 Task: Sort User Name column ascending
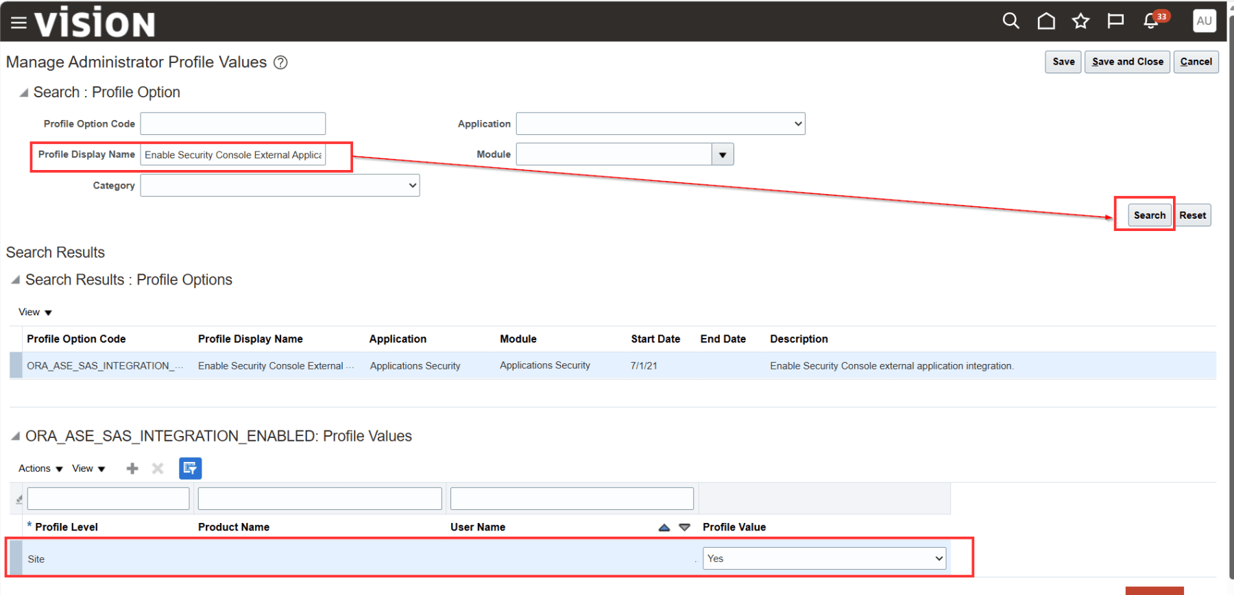tap(664, 527)
